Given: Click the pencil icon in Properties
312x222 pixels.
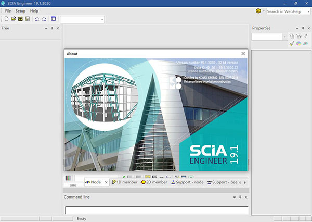Looking at the screenshot, I should point(306,36).
